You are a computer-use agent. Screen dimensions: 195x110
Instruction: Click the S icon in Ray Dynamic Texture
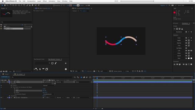[40, 69]
